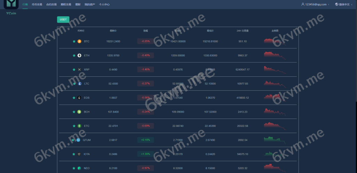
Task: Click the Litecoin LTC coin icon
Action: (79, 84)
